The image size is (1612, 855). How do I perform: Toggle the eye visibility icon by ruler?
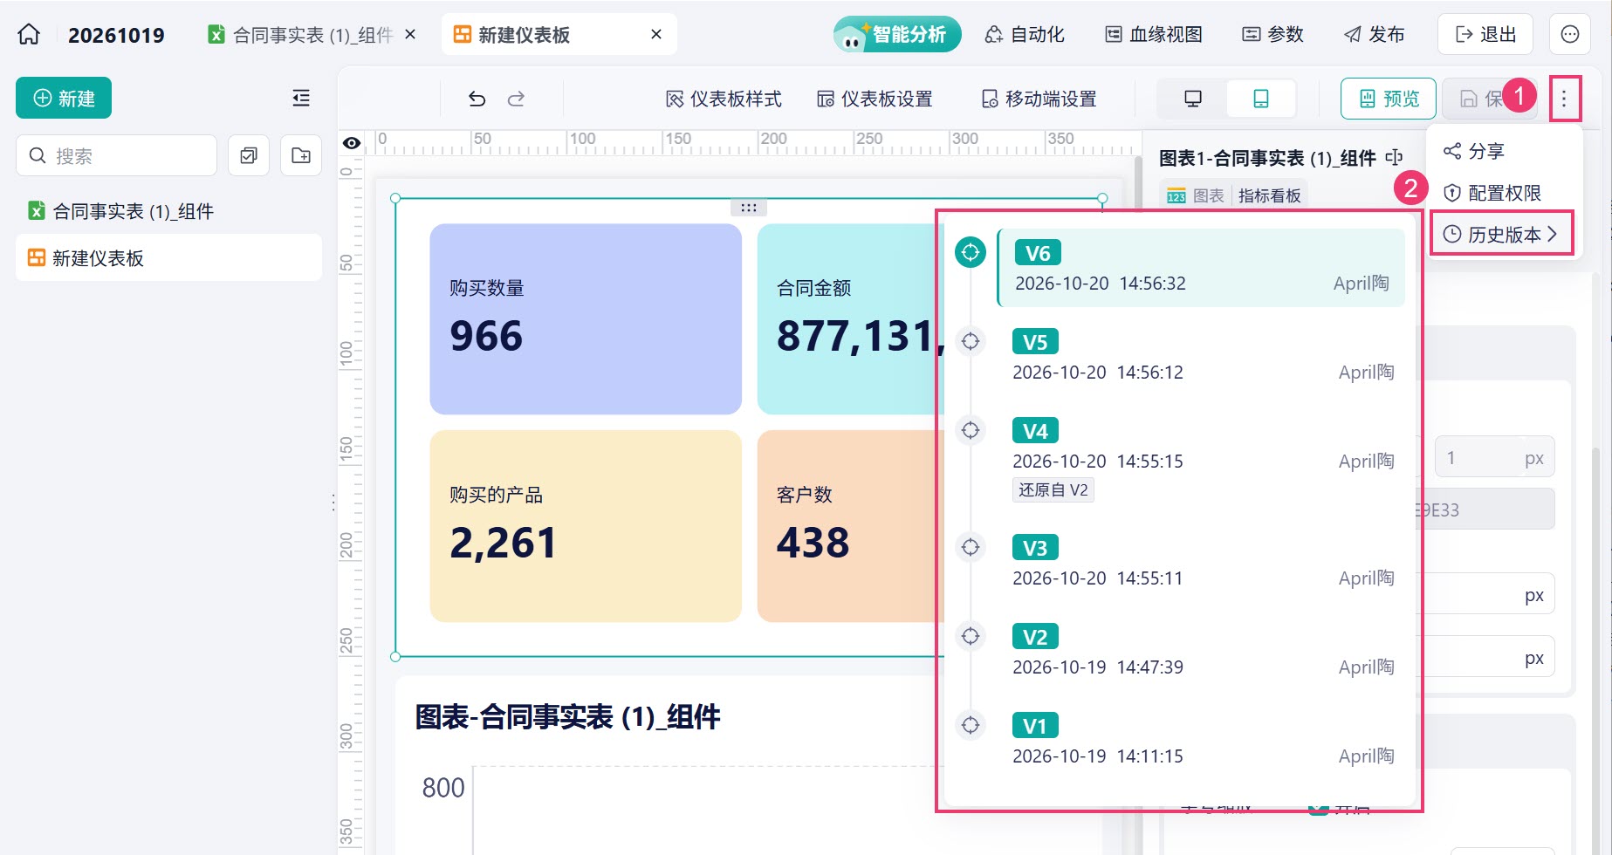tap(352, 143)
